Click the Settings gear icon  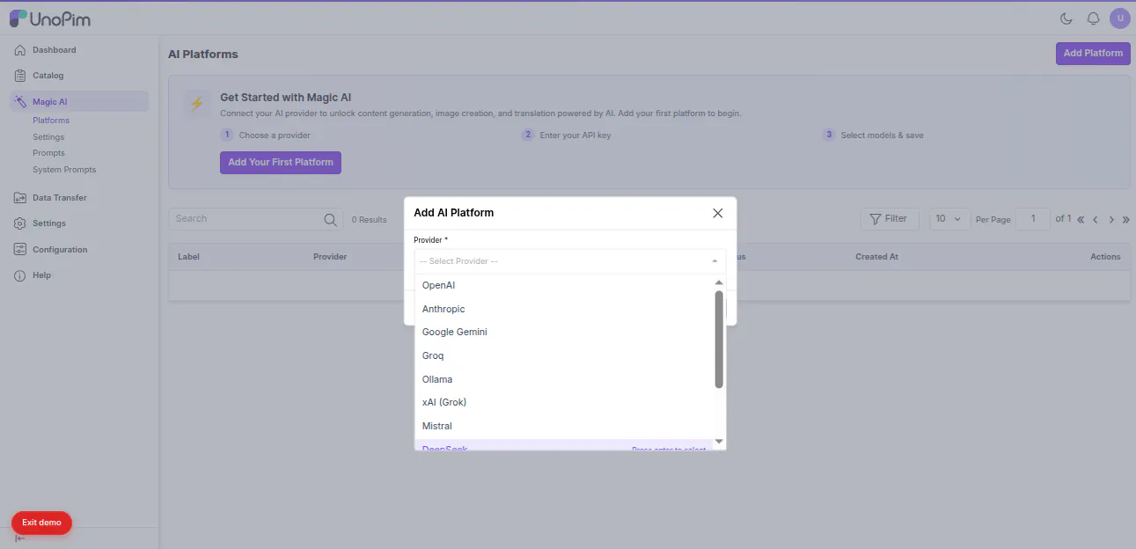click(20, 223)
